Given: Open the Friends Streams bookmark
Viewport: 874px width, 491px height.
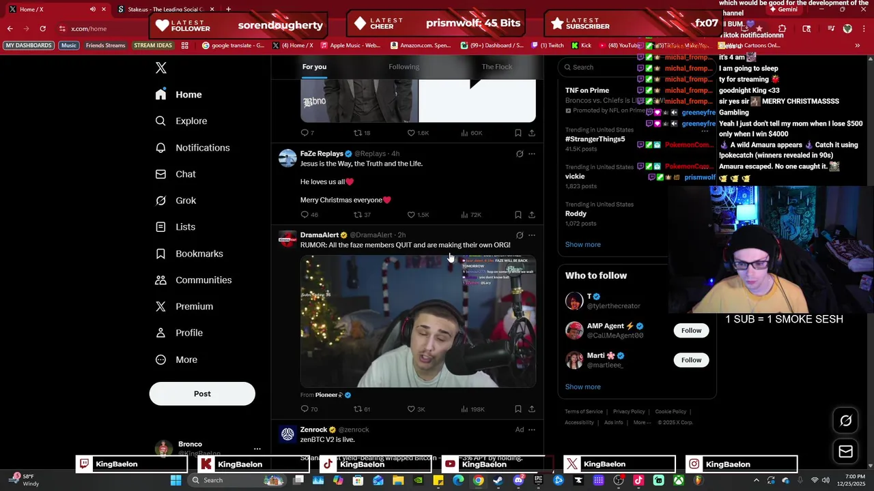Looking at the screenshot, I should point(105,46).
